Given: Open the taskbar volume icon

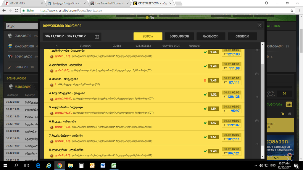Looking at the screenshot, I should 261,165.
